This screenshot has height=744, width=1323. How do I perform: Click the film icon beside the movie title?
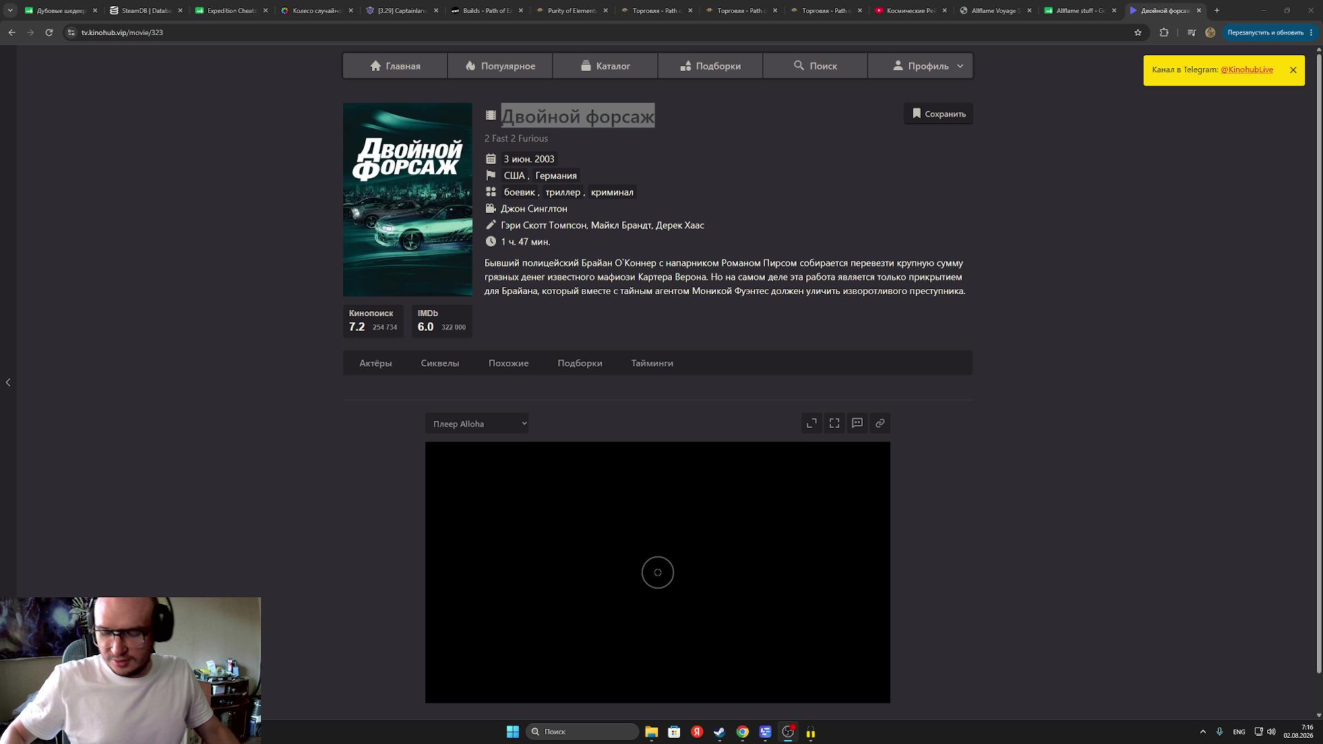coord(491,116)
